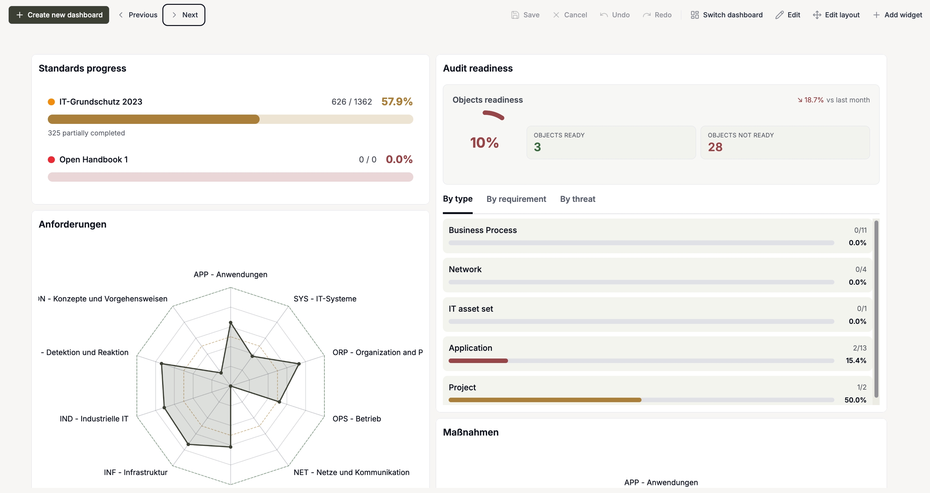Click the Edit layout move icon

pyautogui.click(x=817, y=15)
